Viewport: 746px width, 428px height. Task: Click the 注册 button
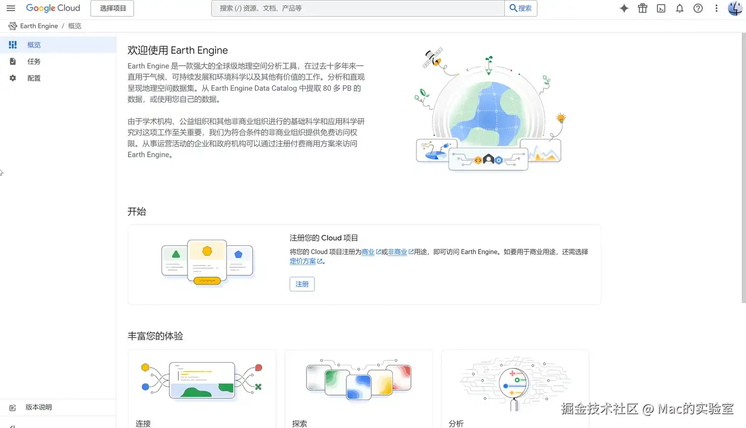pyautogui.click(x=302, y=284)
